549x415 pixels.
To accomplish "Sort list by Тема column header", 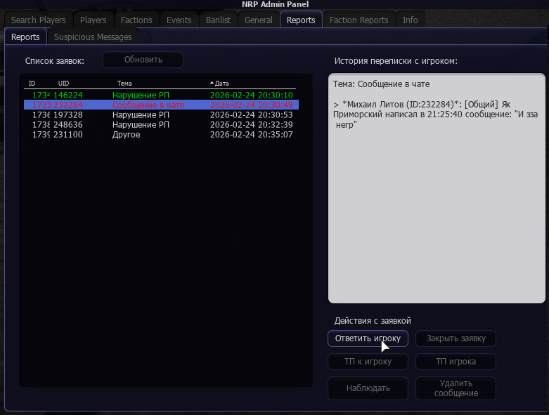I will (124, 84).
